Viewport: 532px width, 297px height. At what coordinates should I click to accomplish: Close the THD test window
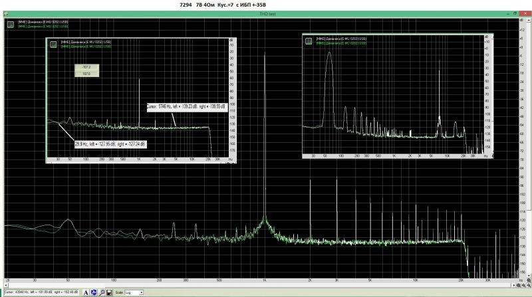525,15
